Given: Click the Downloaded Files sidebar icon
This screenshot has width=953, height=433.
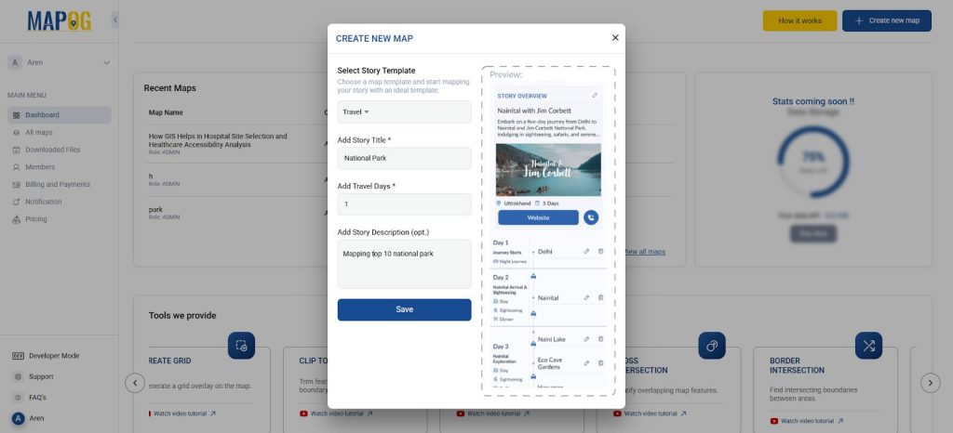Looking at the screenshot, I should [x=17, y=150].
